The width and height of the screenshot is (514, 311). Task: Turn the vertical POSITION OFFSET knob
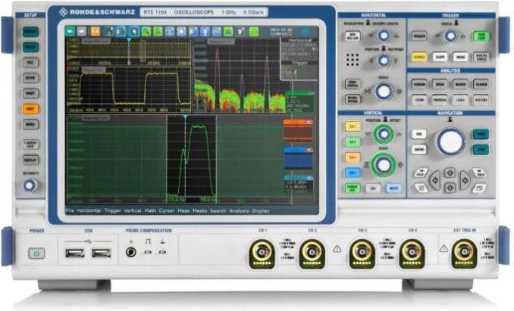tap(384, 134)
